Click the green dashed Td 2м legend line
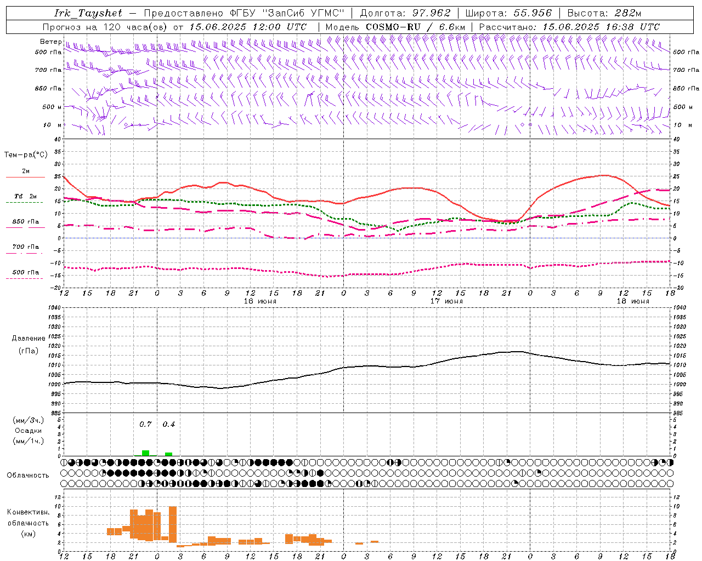 pyautogui.click(x=24, y=202)
